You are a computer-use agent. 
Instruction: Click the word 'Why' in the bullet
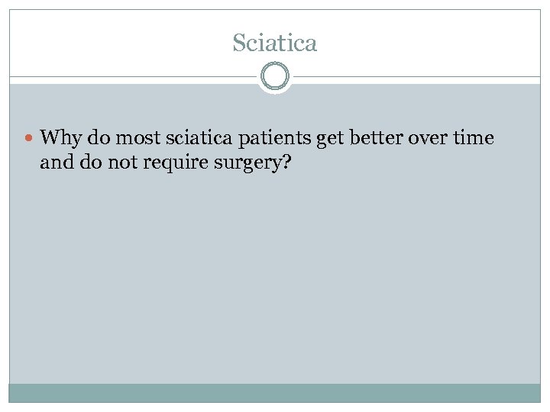59,138
